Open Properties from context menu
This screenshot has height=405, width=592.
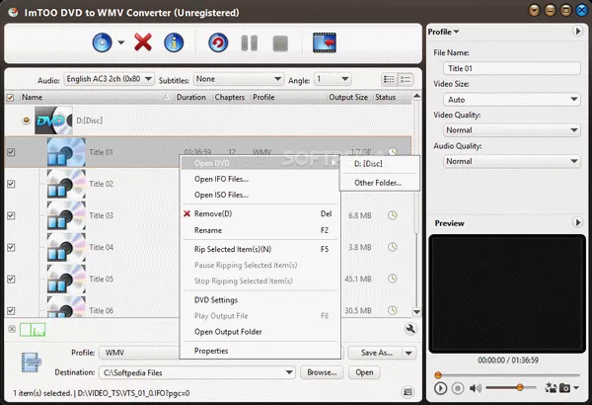click(x=259, y=351)
